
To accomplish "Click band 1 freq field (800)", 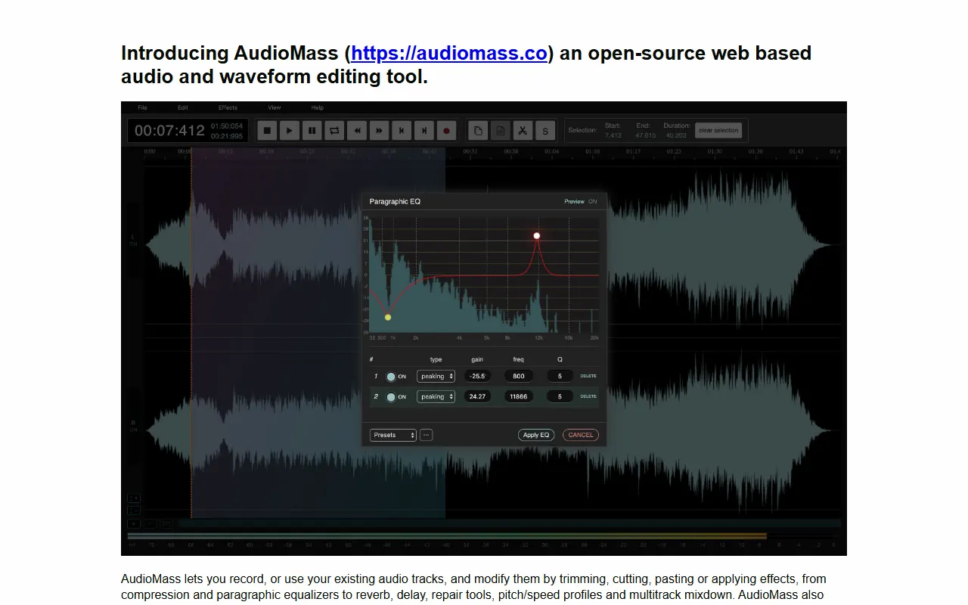I will coord(519,376).
